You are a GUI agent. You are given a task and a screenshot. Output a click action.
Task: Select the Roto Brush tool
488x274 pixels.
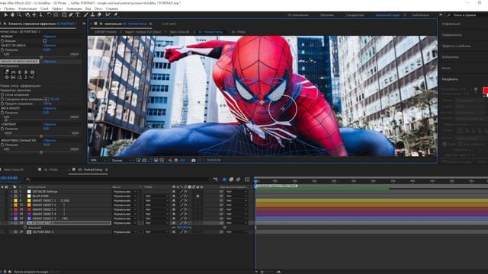tap(108, 14)
